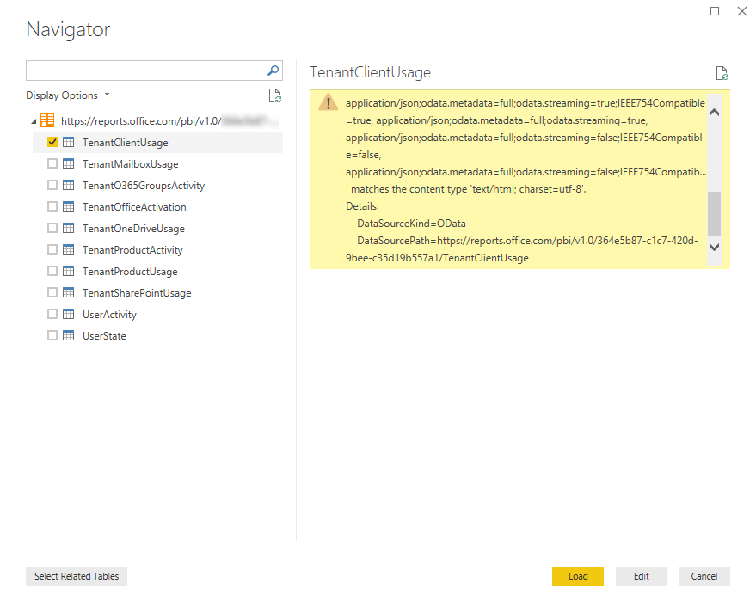Select the UserActivity table row
The image size is (756, 601).
coord(157,314)
